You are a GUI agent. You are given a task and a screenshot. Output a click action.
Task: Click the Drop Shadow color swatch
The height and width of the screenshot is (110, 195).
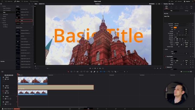point(175,59)
